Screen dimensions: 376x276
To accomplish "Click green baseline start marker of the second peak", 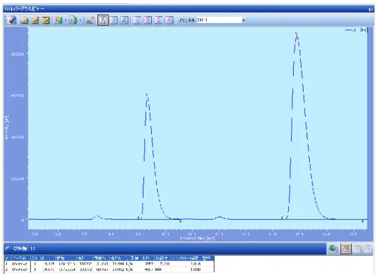I will (x=282, y=218).
